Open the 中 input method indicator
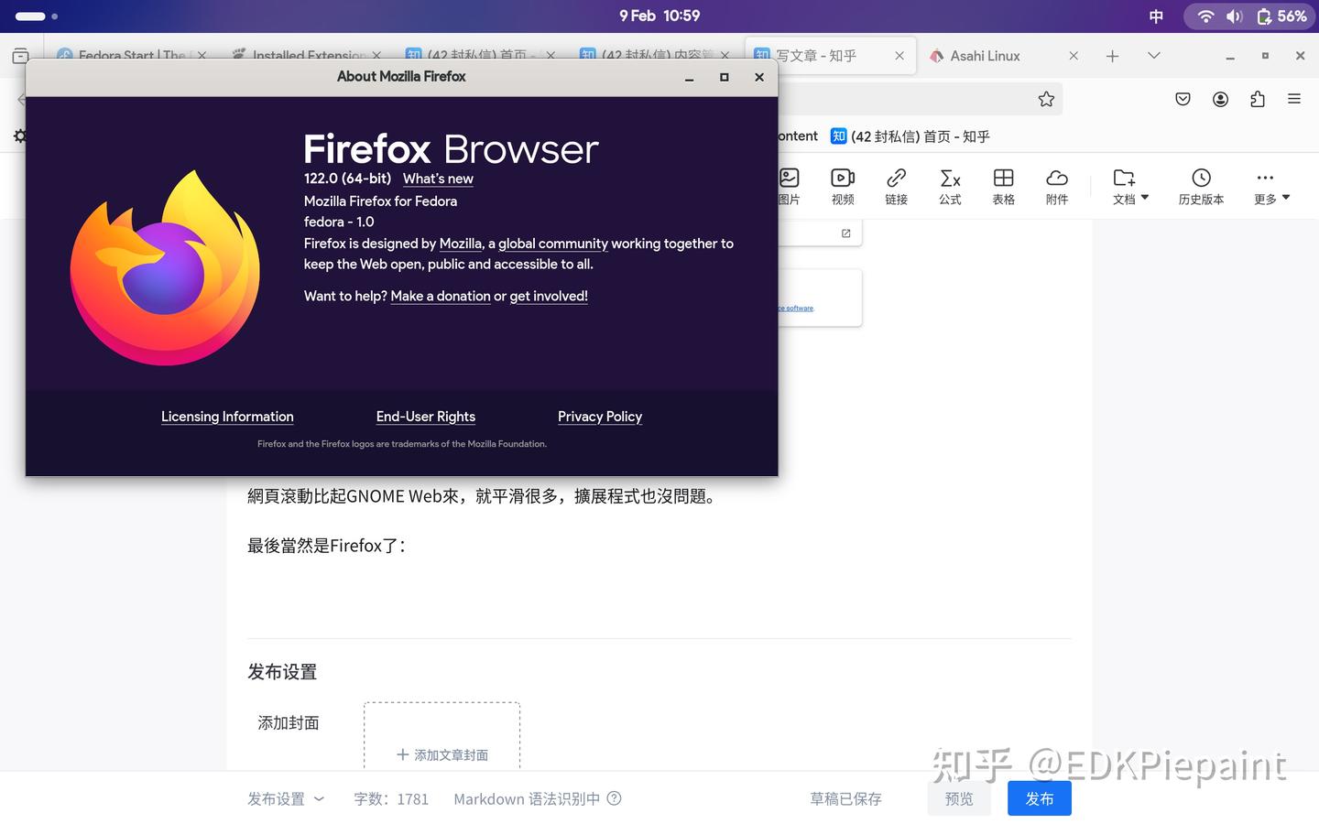The width and height of the screenshot is (1319, 824). click(x=1156, y=16)
